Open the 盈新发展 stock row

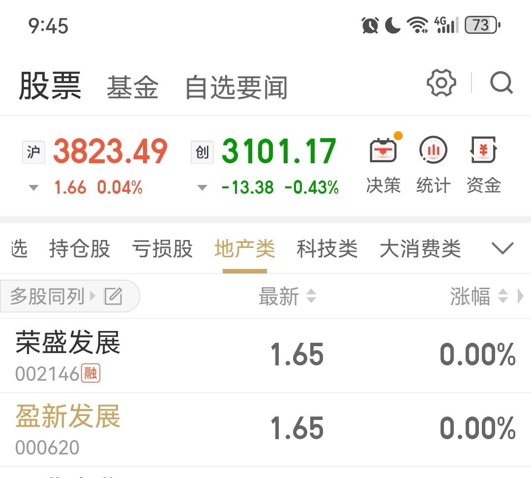point(265,429)
